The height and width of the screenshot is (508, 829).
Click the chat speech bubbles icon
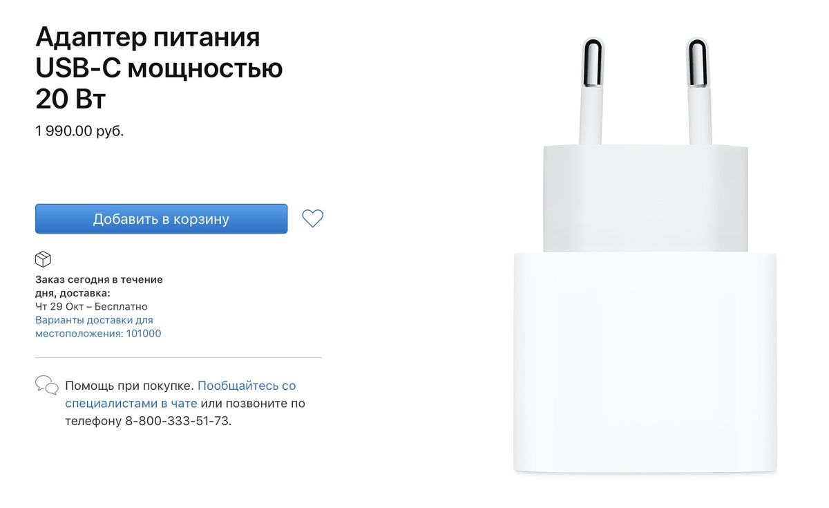coord(47,385)
